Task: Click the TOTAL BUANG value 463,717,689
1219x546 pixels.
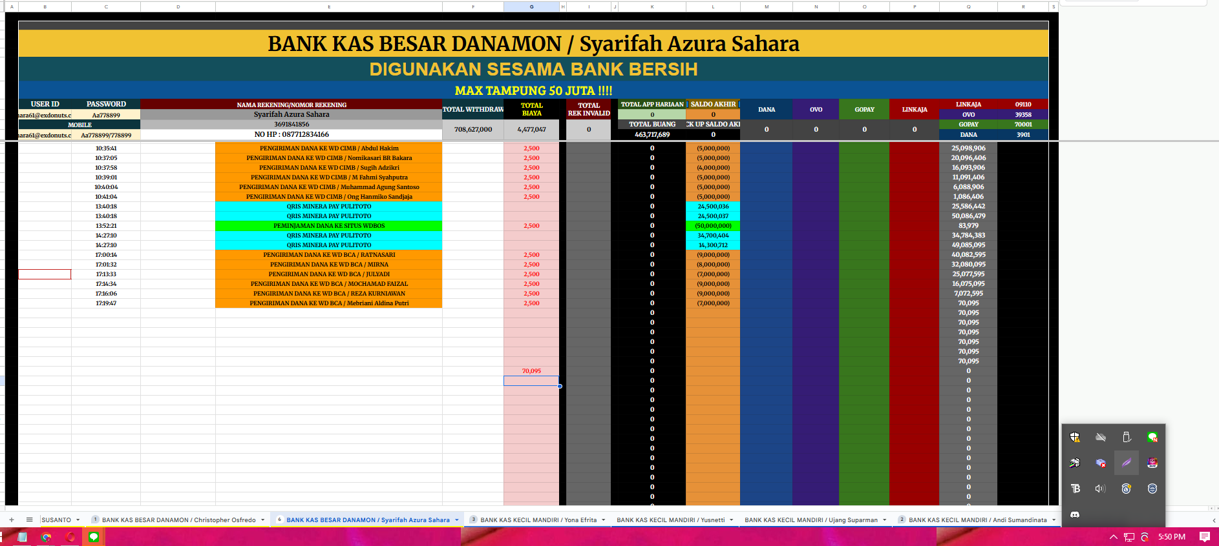Action: (x=652, y=134)
